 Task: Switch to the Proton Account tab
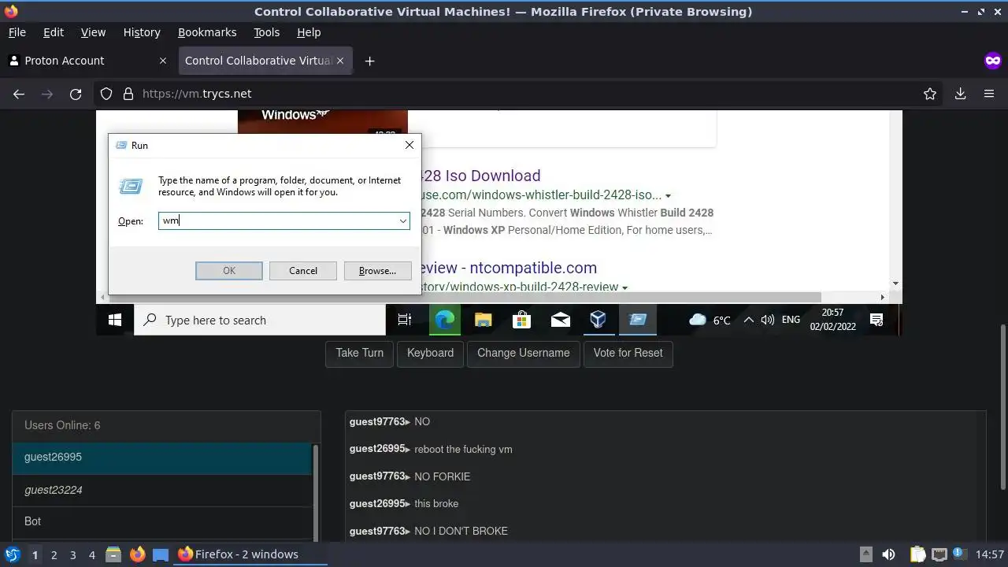click(87, 61)
